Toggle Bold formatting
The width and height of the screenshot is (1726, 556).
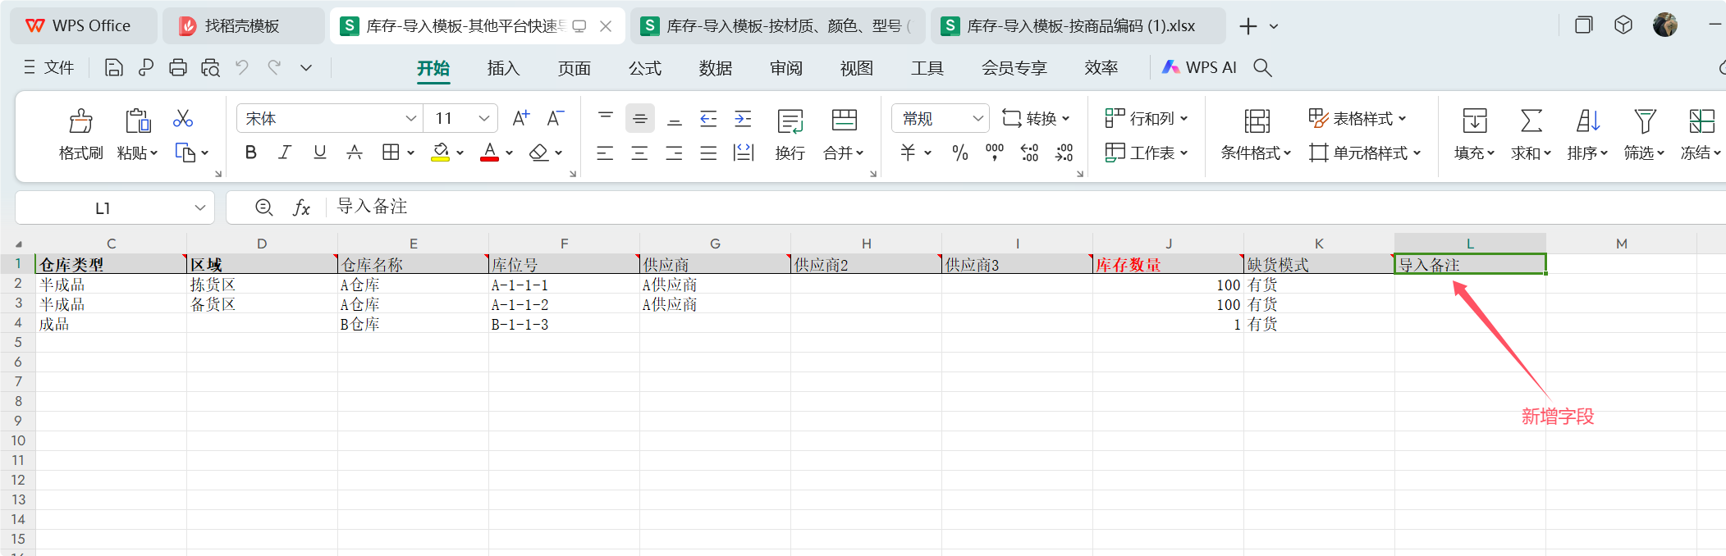(x=251, y=153)
